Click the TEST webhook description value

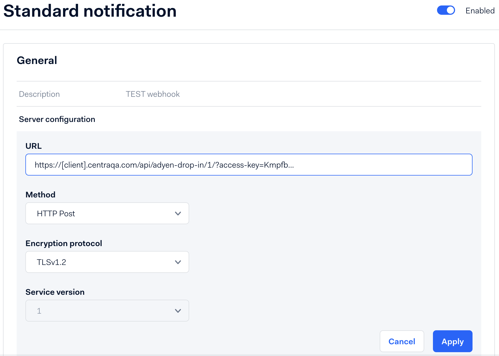(x=152, y=94)
